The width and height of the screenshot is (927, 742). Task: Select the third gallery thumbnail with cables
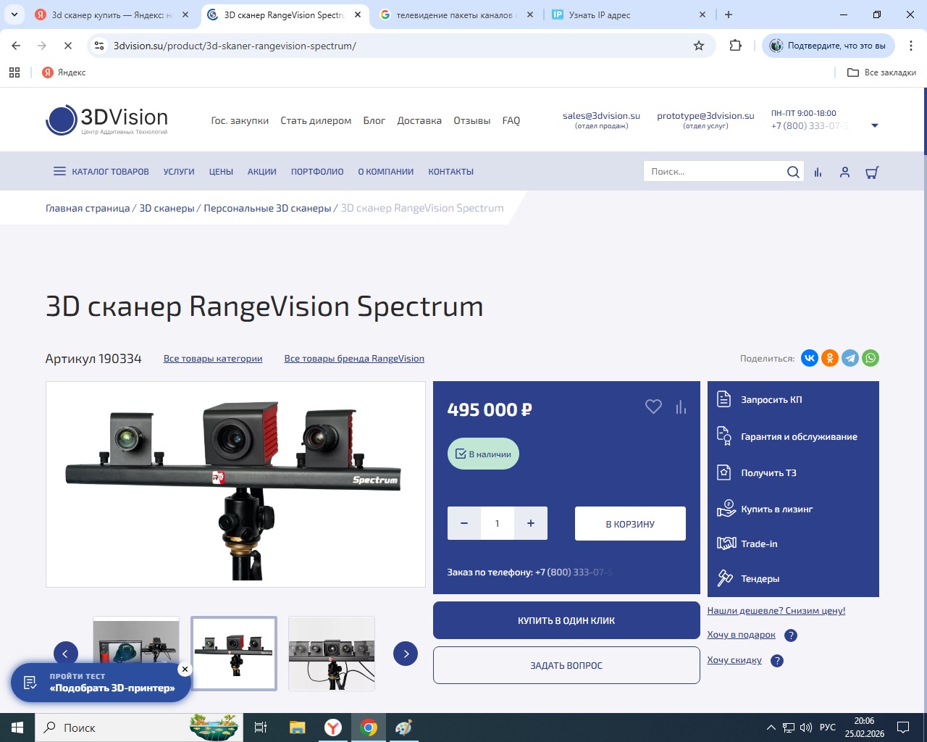(x=332, y=654)
